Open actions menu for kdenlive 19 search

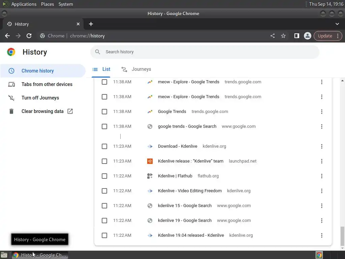(x=321, y=221)
